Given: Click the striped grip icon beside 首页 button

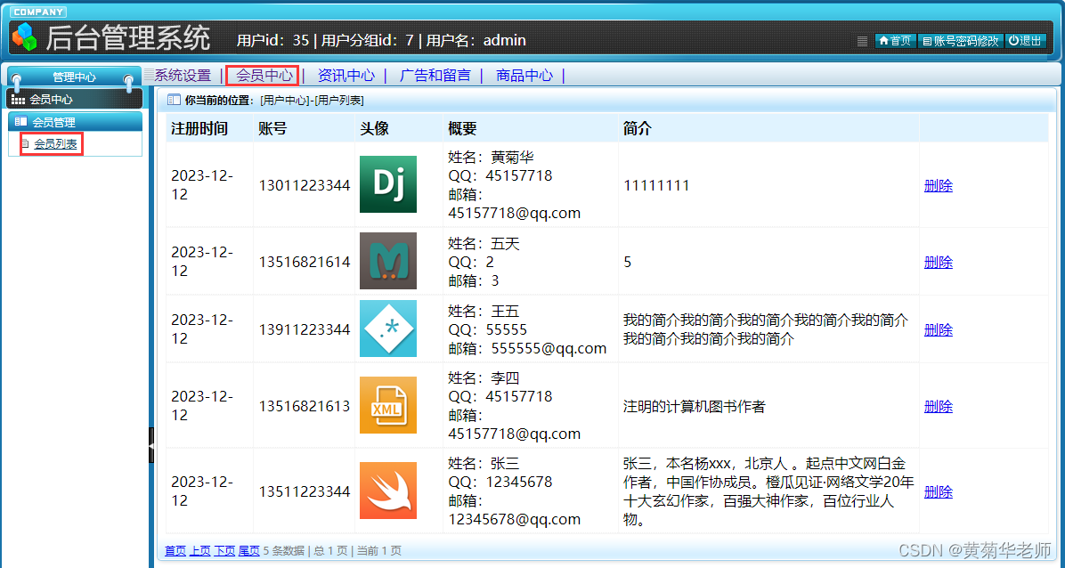Looking at the screenshot, I should click(x=862, y=41).
